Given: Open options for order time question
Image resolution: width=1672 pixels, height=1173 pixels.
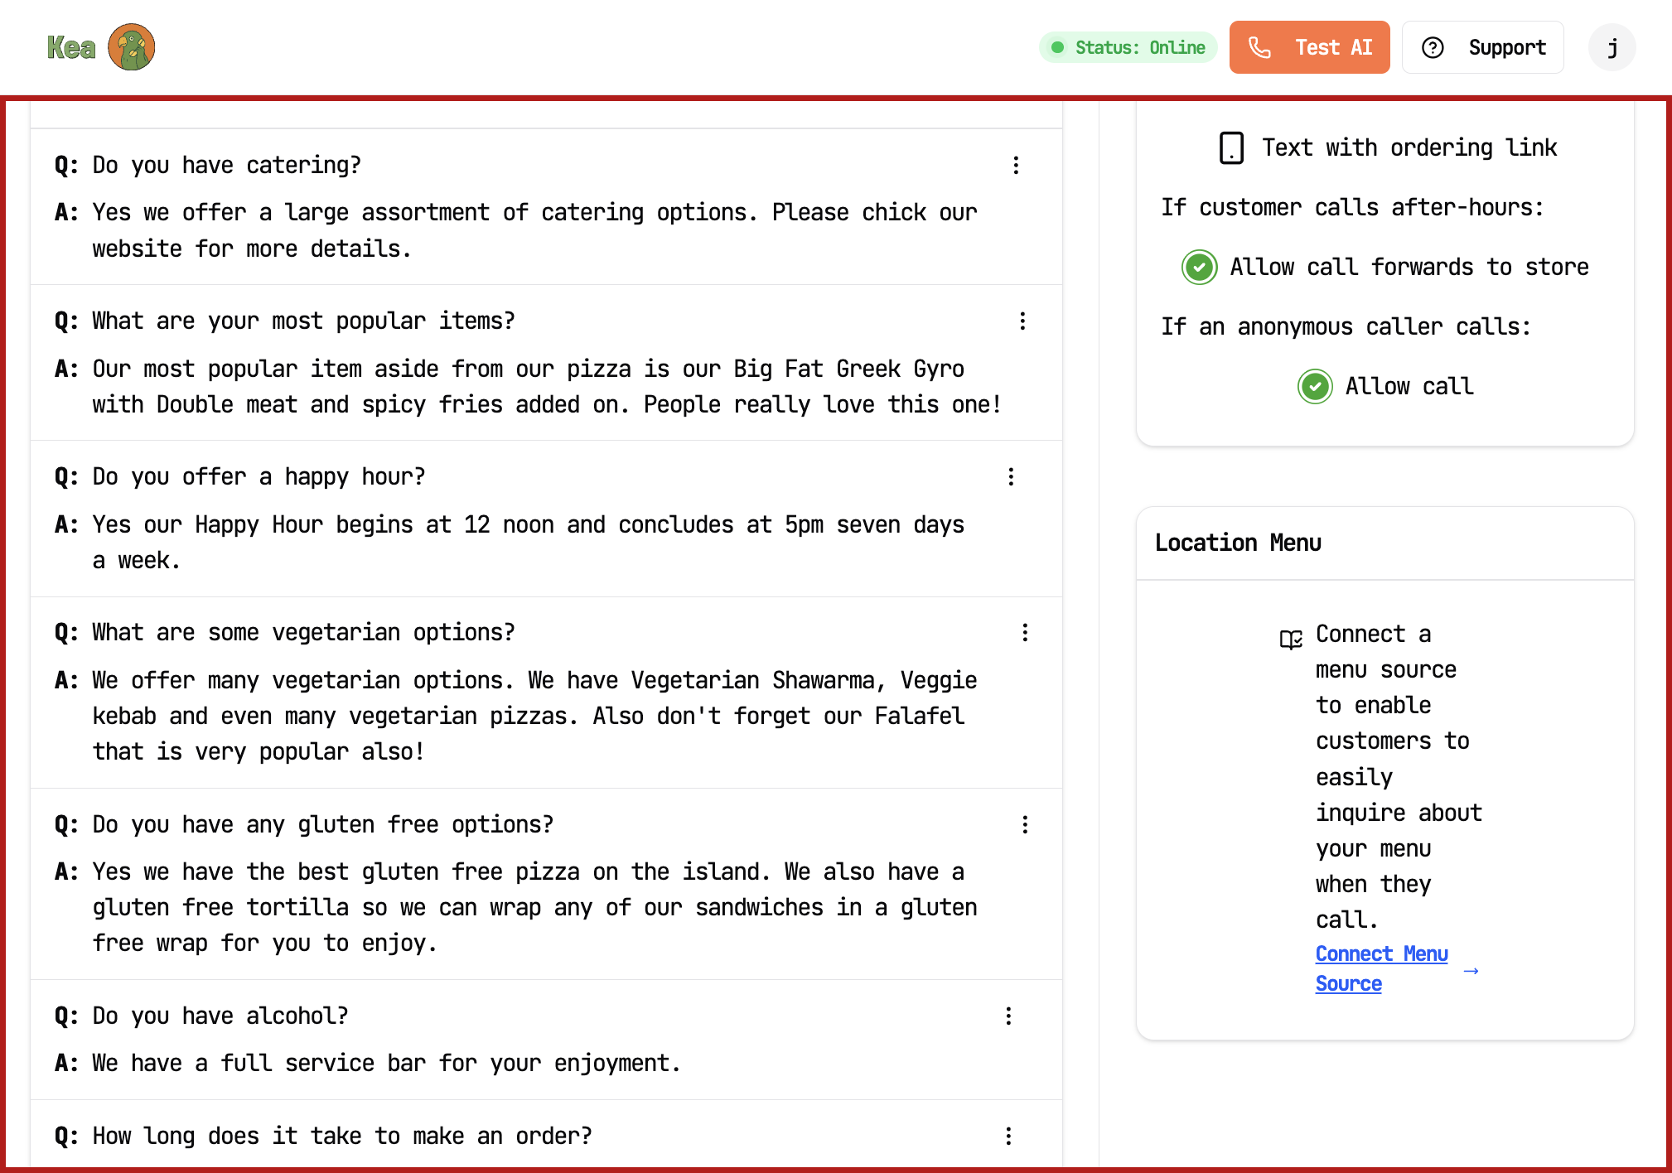Looking at the screenshot, I should (x=1008, y=1137).
